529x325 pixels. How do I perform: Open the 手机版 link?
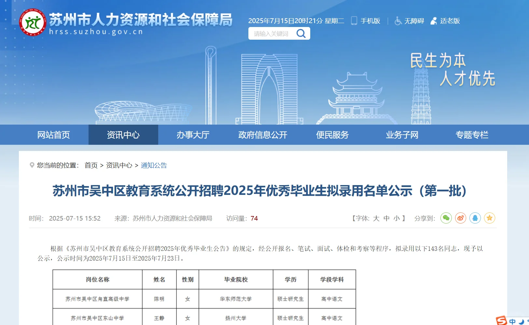[x=370, y=21]
